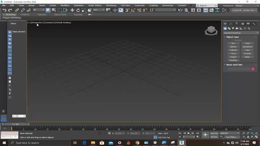Image resolution: width=260 pixels, height=146 pixels.
Task: Activate the Select and Rotate tool
Action: (x=78, y=10)
